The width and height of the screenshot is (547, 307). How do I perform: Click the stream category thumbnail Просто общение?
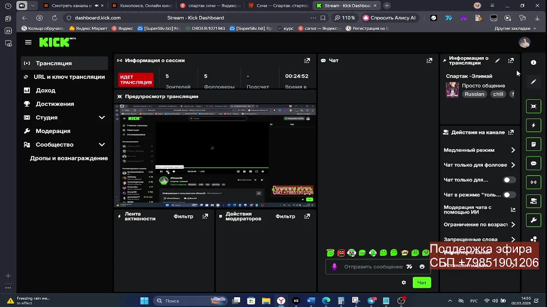(452, 90)
